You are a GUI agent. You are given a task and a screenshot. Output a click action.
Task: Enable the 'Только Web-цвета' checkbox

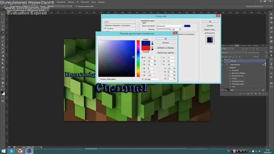pos(99,79)
